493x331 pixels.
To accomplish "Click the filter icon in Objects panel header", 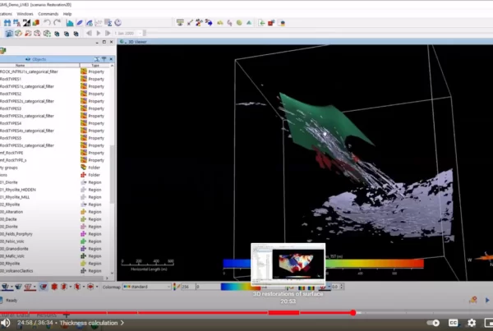I will [104, 59].
